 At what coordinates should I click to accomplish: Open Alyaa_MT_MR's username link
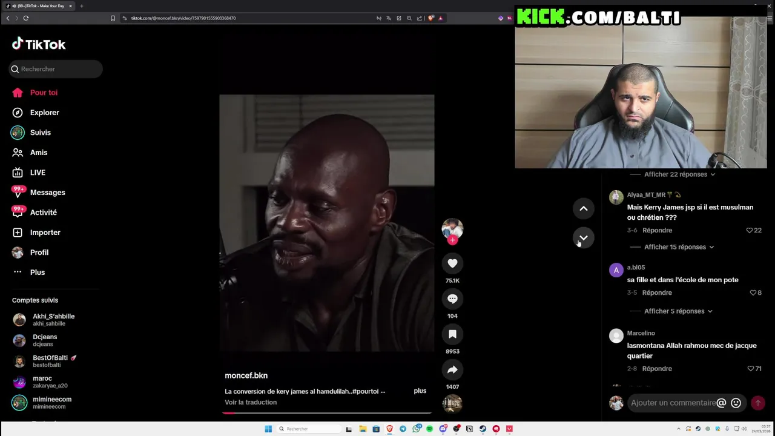coord(646,195)
